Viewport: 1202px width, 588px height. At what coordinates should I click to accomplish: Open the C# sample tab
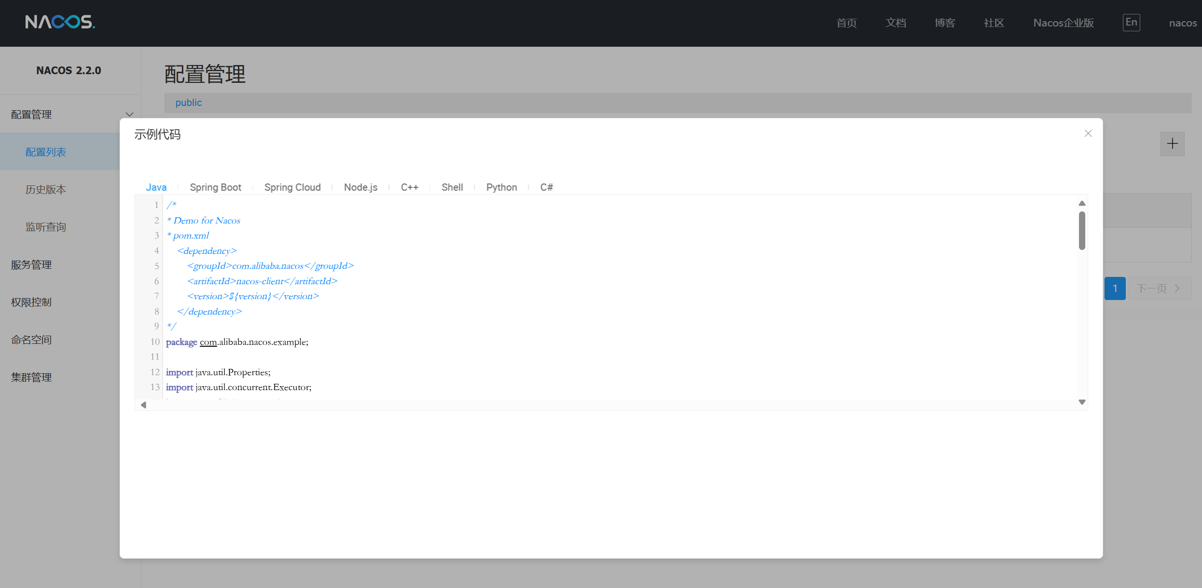click(546, 187)
